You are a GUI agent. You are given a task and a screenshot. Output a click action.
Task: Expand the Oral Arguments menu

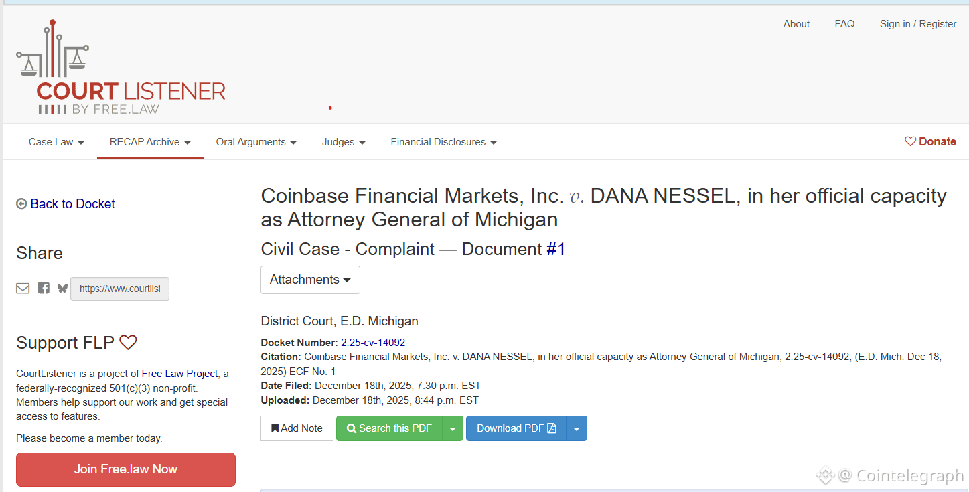pyautogui.click(x=256, y=142)
